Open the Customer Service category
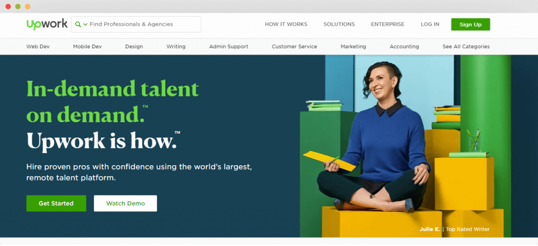Image resolution: width=538 pixels, height=246 pixels. pyautogui.click(x=294, y=47)
